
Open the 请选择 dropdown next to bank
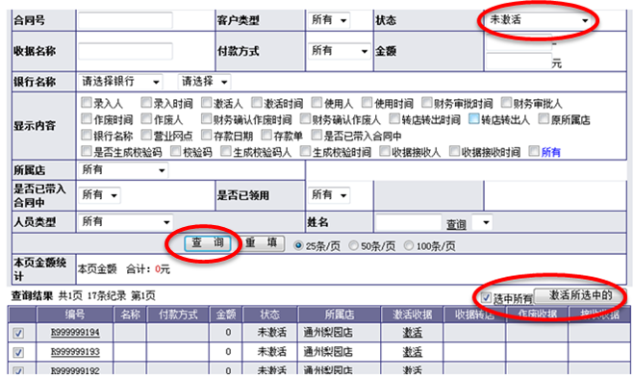[204, 82]
